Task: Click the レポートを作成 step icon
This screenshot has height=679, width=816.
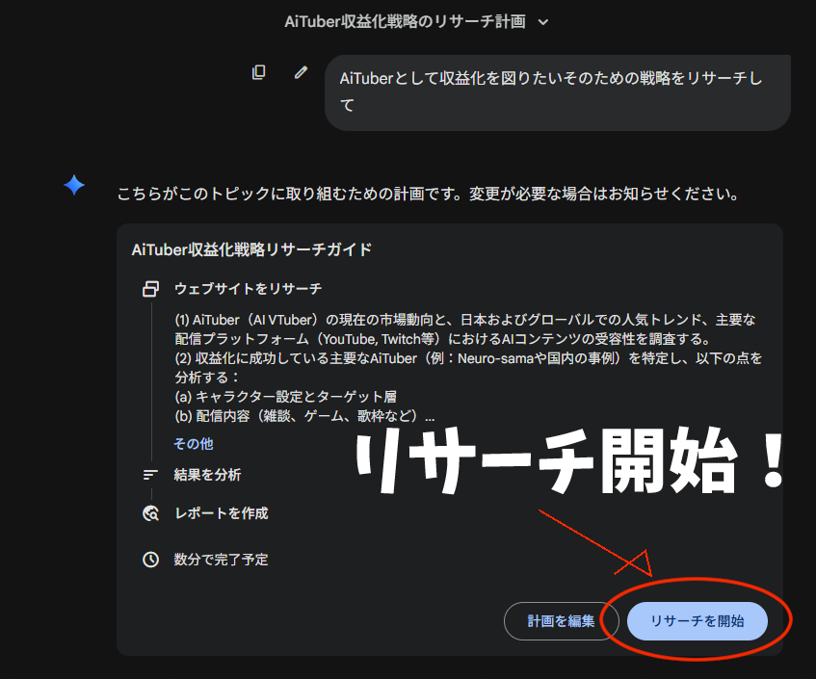Action: tap(150, 513)
